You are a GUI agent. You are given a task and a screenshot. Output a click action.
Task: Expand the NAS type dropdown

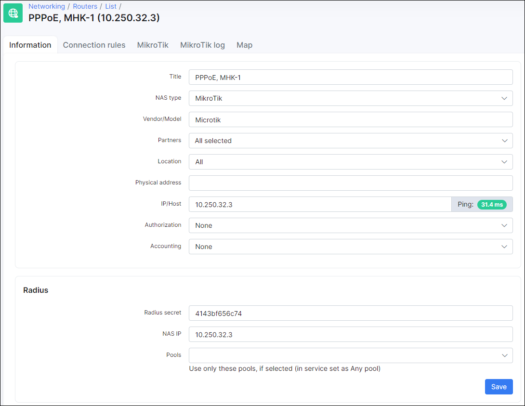click(x=351, y=98)
